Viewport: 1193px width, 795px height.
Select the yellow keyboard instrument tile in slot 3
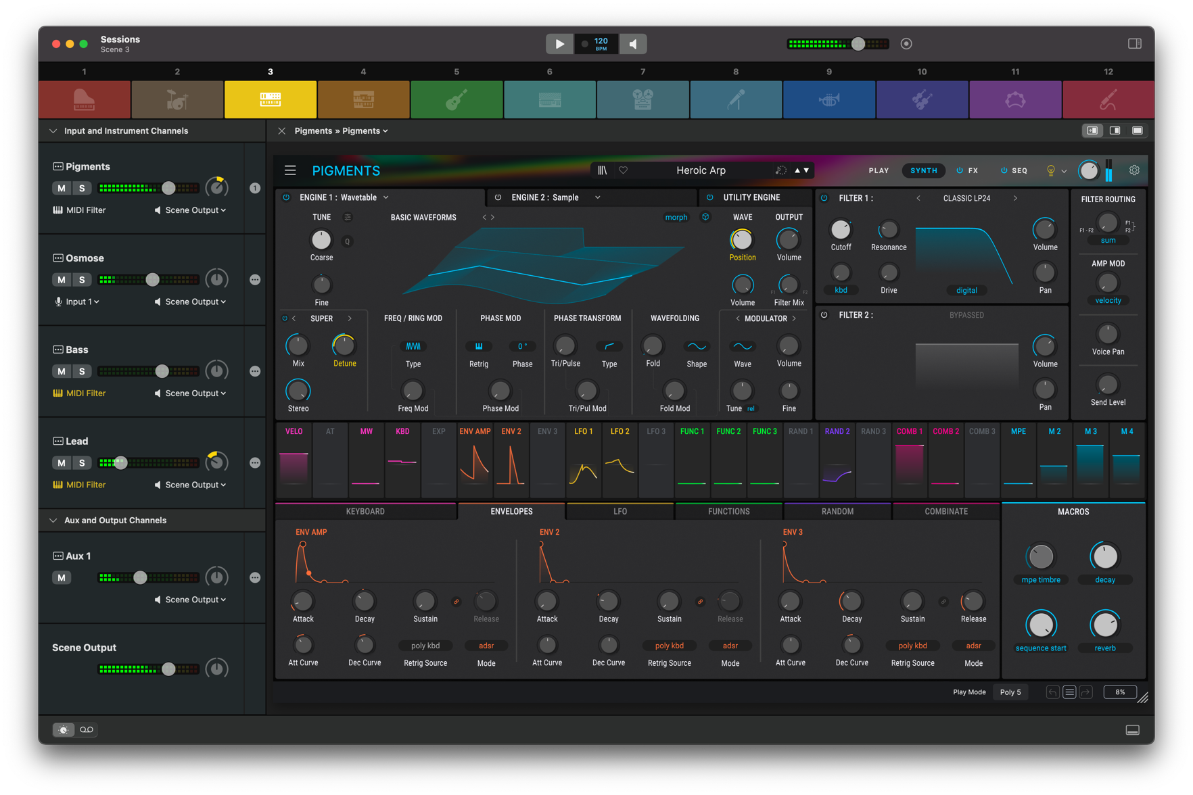[270, 100]
